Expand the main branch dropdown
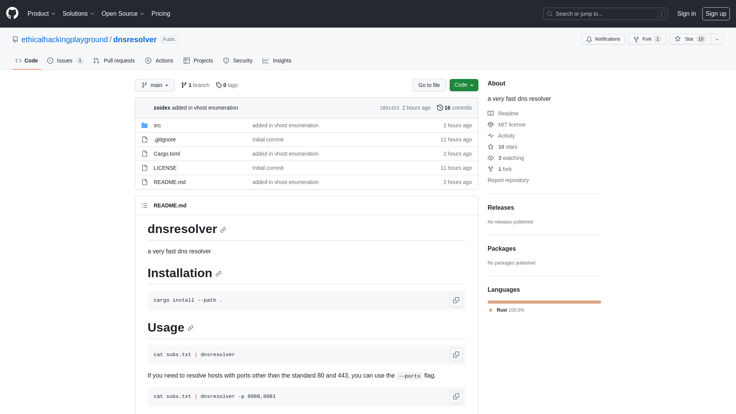The width and height of the screenshot is (736, 414). (155, 85)
